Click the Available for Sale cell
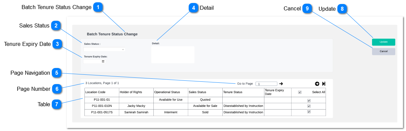 click(205, 106)
